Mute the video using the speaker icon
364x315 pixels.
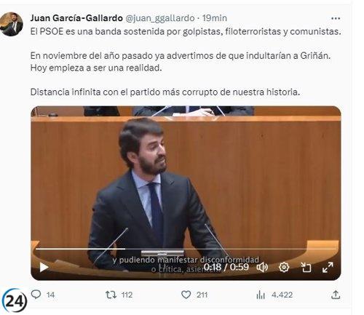262,267
